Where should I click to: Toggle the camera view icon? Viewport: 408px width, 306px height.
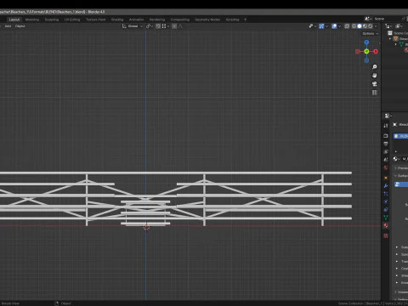[x=375, y=84]
